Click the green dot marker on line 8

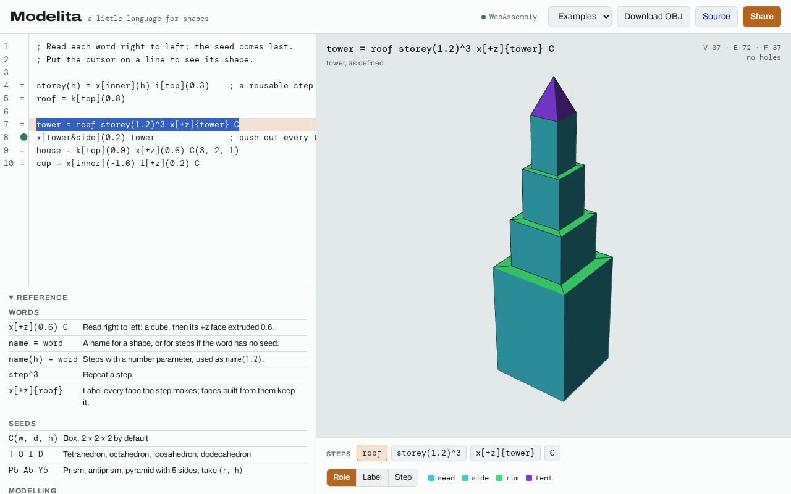tap(23, 137)
